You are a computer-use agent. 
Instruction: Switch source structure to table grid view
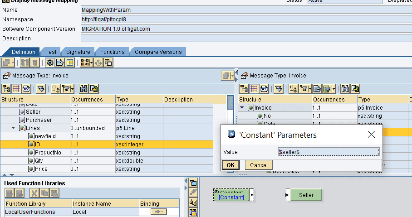pyautogui.click(x=16, y=89)
